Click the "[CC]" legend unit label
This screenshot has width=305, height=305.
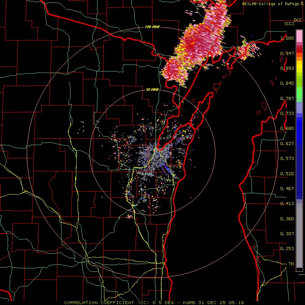point(289,23)
